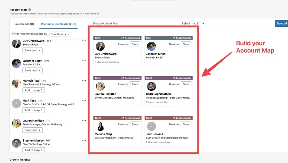Save Badri Raghunathan from map card
This screenshot has height=163, width=288.
click(x=186, y=84)
